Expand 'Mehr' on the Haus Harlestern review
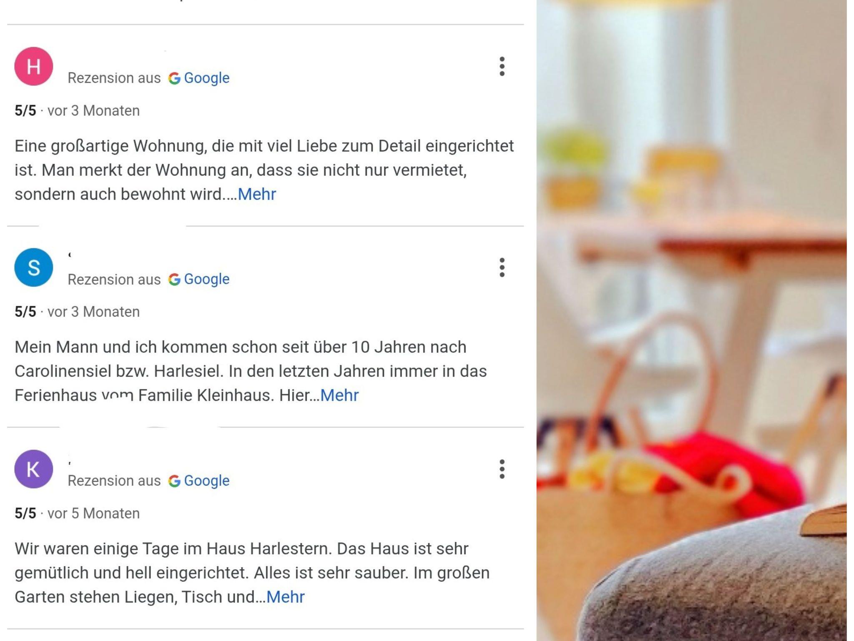This screenshot has height=641, width=854. pos(286,597)
